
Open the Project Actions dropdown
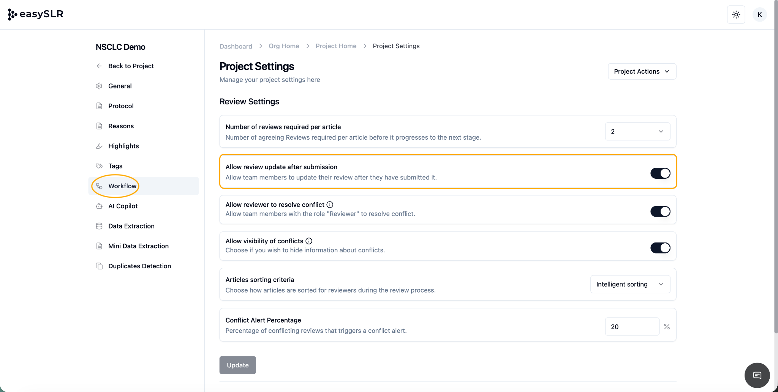coord(642,71)
